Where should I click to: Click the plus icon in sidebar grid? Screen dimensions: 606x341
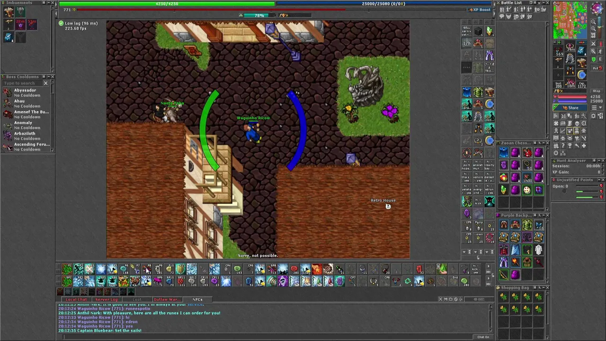[584, 145]
